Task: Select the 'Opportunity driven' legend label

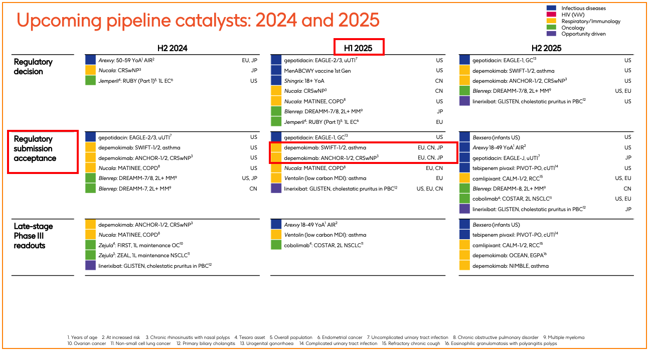Action: [x=583, y=34]
